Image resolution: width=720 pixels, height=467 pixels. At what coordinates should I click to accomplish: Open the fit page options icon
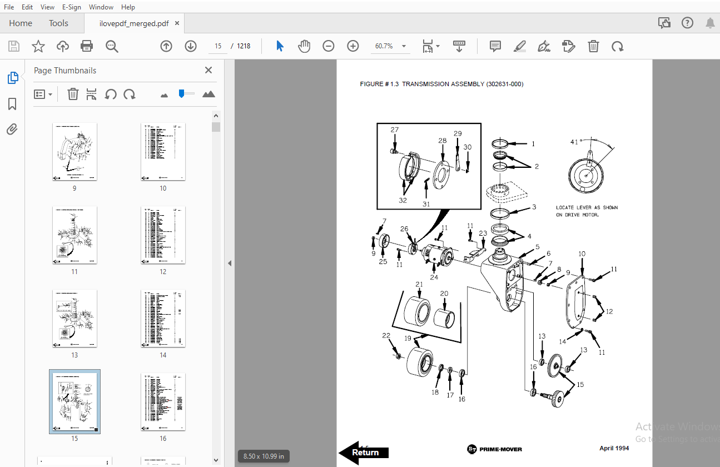pyautogui.click(x=431, y=46)
